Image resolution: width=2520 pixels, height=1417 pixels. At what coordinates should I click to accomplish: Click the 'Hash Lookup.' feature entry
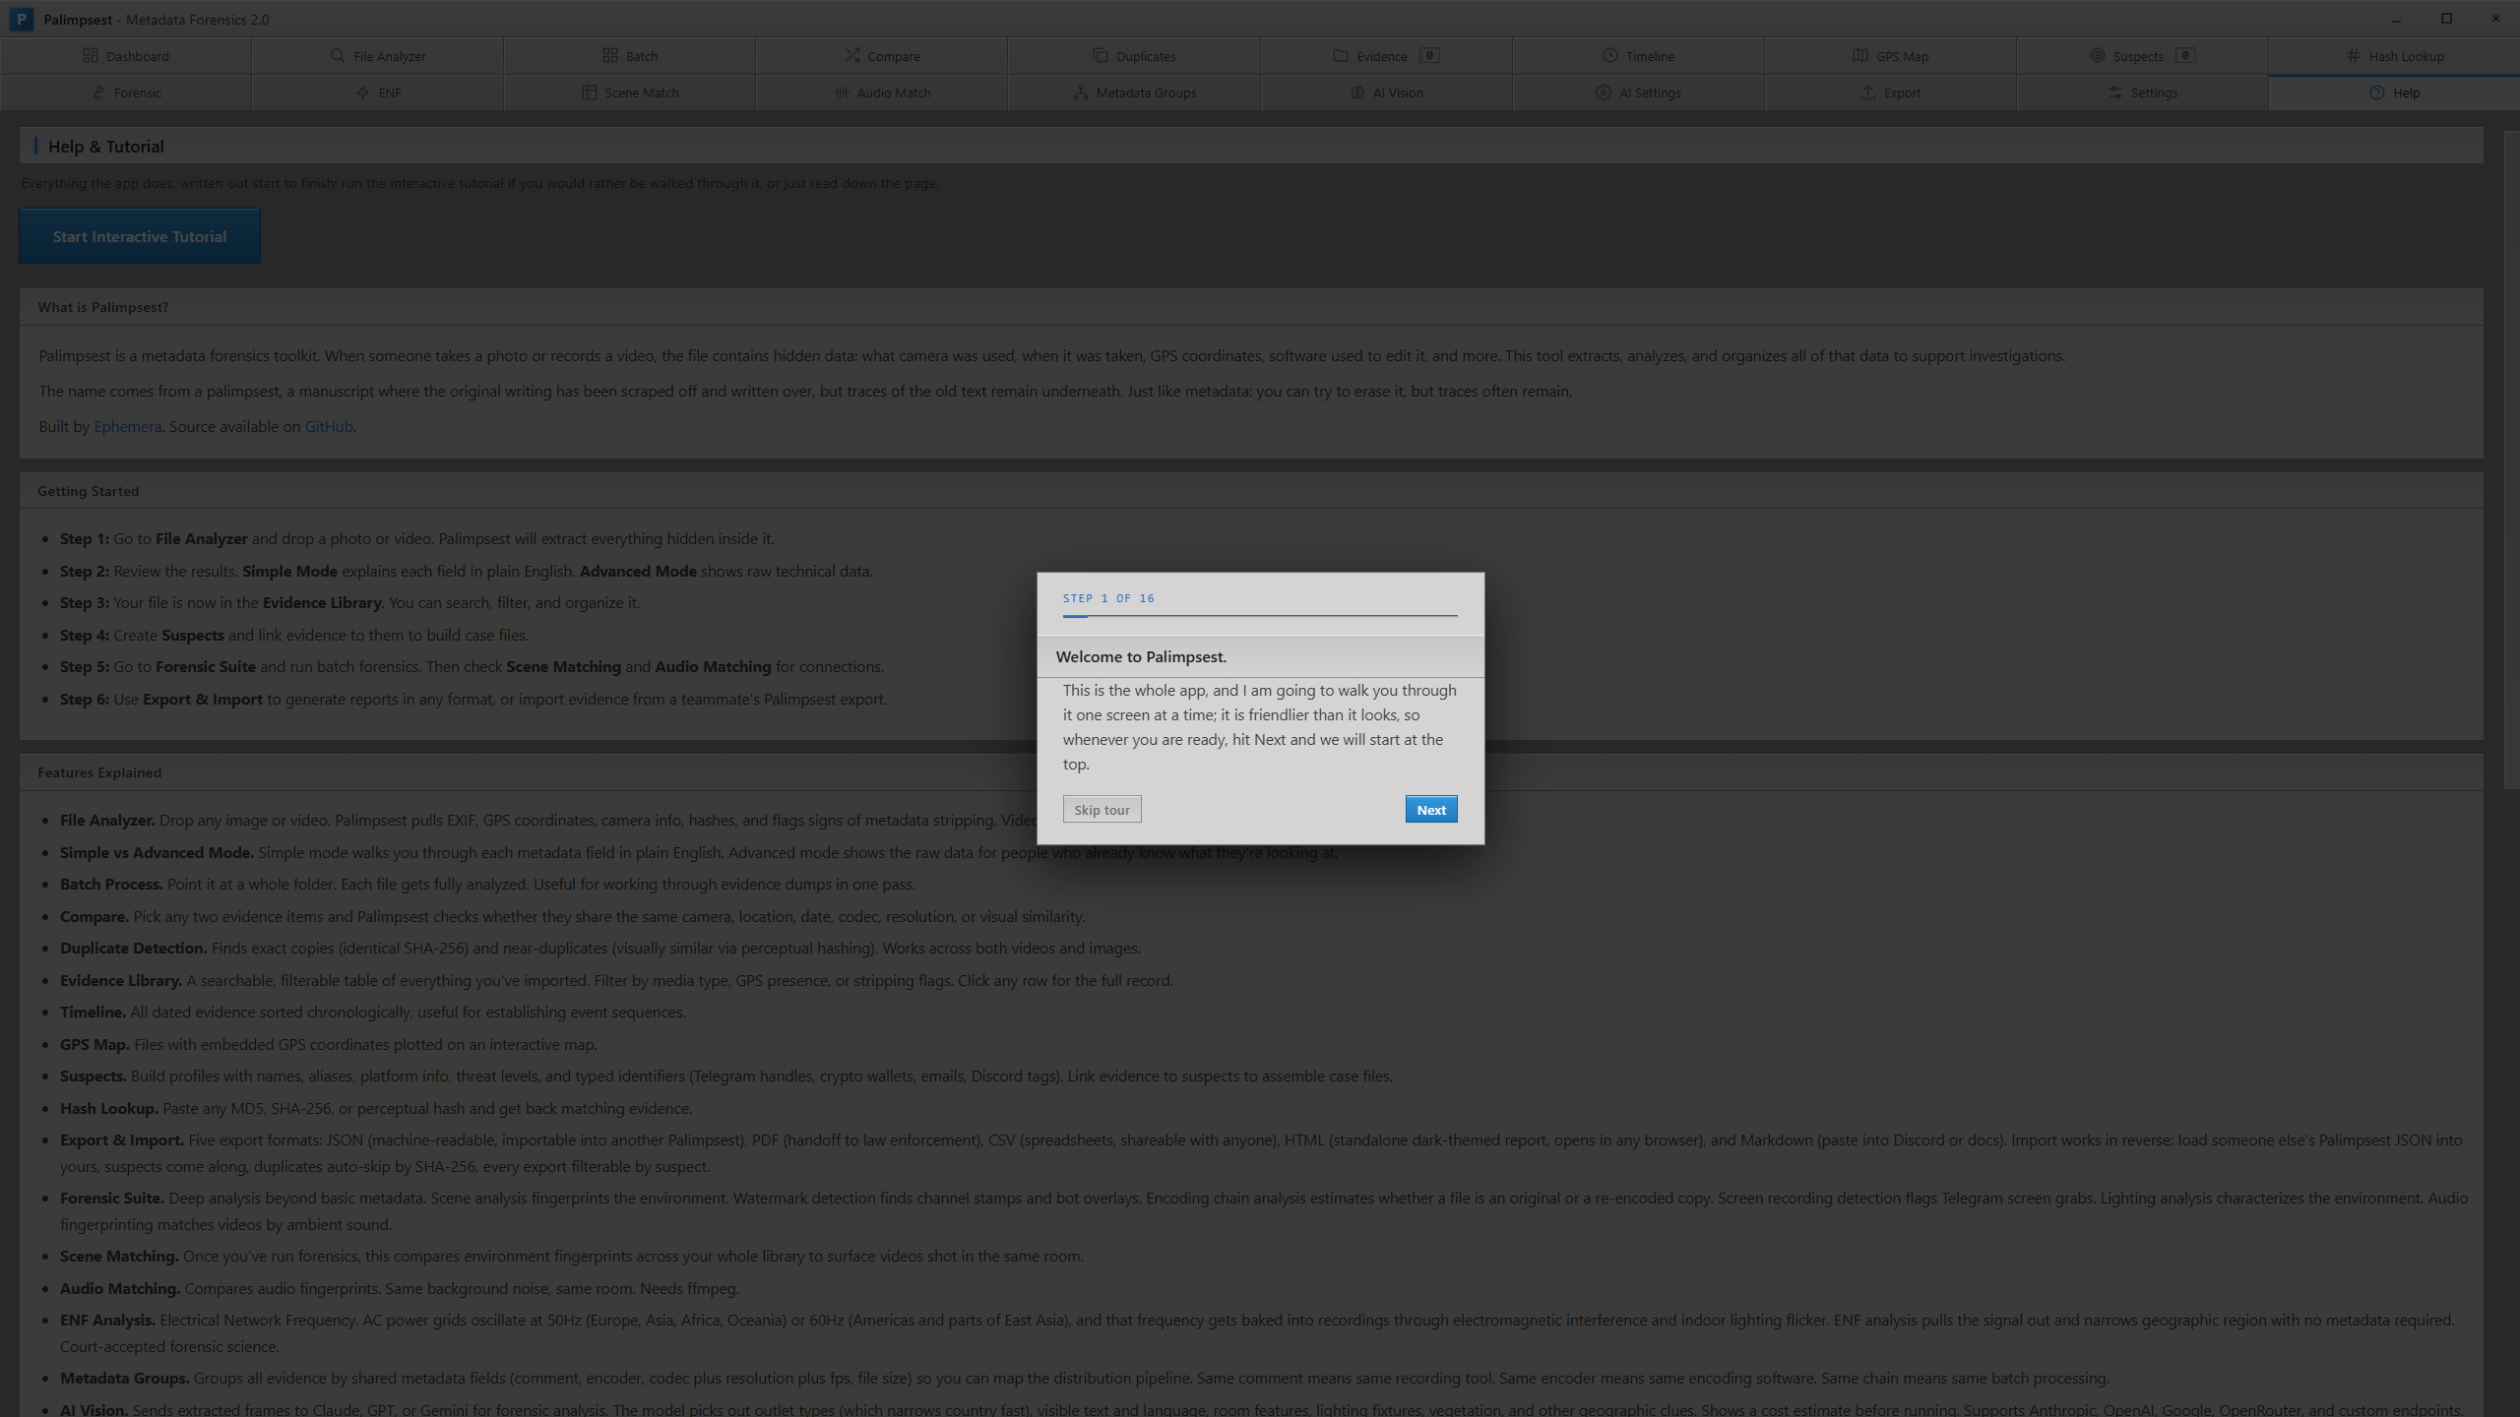click(376, 1108)
